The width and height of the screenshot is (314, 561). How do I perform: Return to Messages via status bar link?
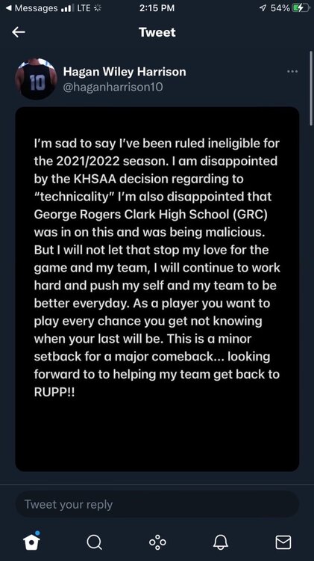coord(32,8)
